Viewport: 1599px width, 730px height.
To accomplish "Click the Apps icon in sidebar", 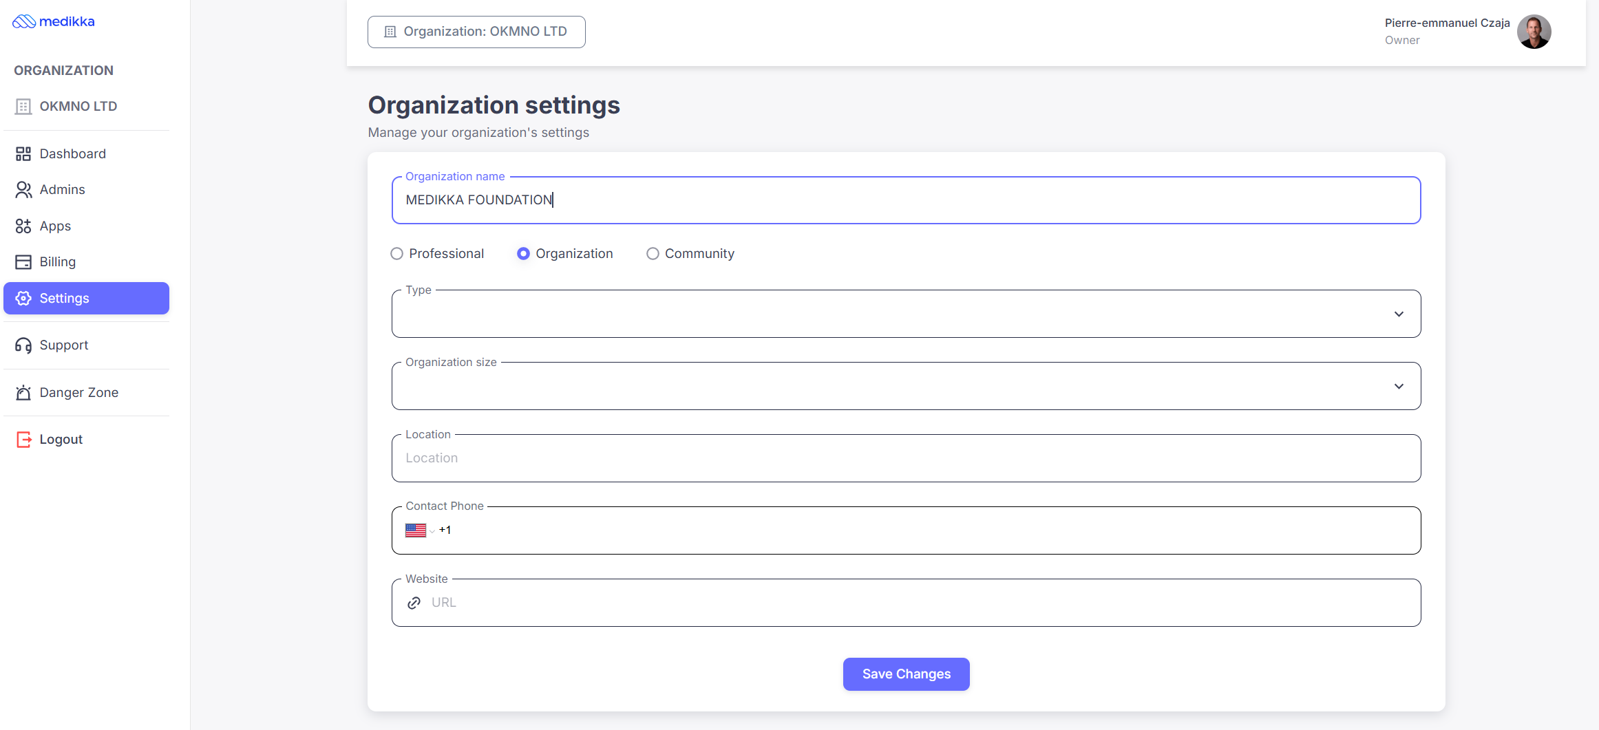I will 23,226.
